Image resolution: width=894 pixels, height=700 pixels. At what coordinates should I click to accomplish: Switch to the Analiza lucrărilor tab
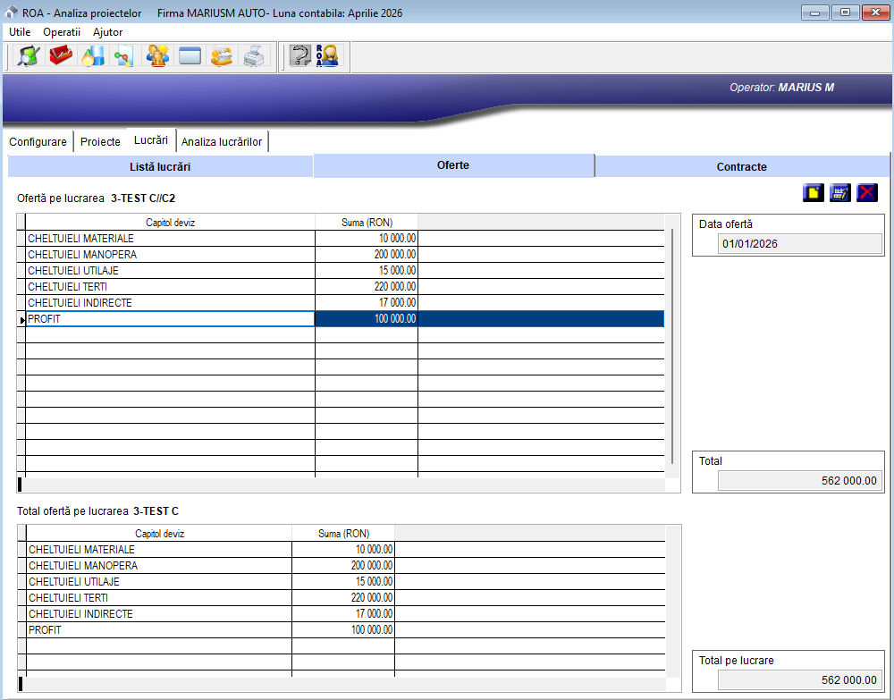222,142
